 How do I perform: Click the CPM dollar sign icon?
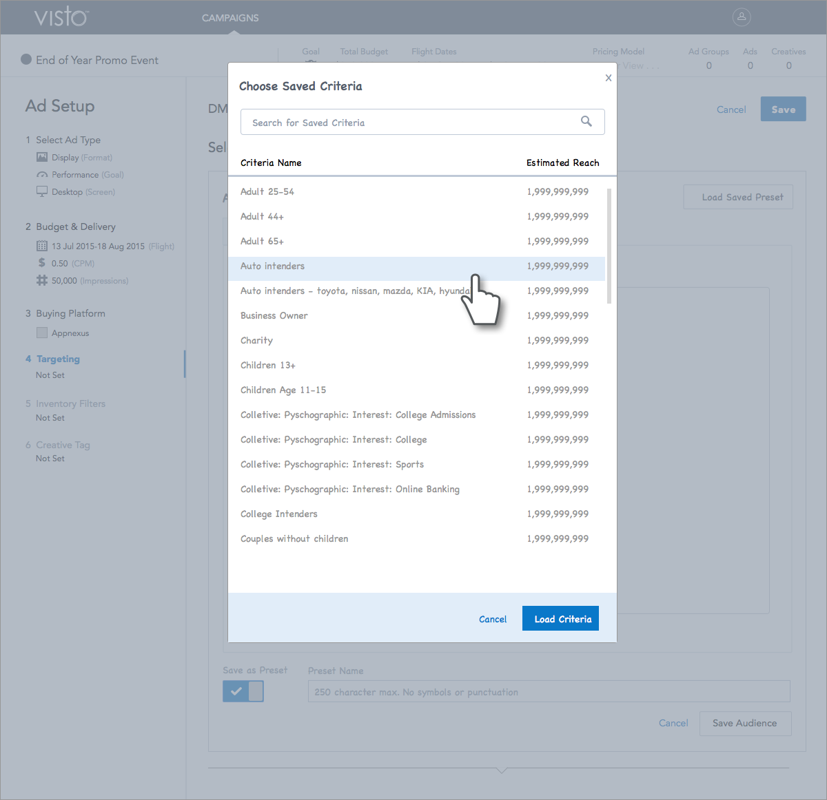tap(42, 263)
